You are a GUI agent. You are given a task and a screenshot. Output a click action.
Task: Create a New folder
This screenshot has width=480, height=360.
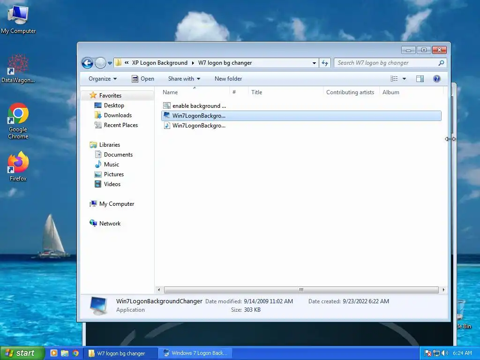pyautogui.click(x=228, y=79)
